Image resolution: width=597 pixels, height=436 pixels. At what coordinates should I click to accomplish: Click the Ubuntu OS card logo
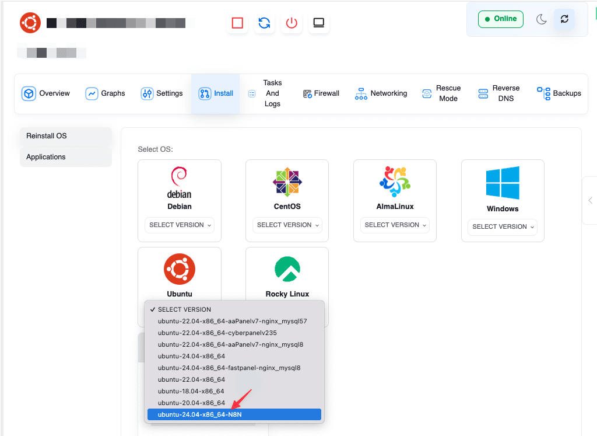[180, 269]
